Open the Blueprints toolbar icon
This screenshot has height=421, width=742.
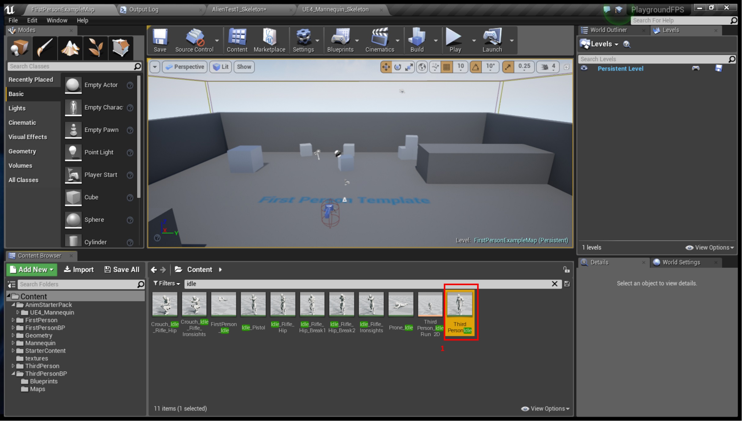coord(340,40)
